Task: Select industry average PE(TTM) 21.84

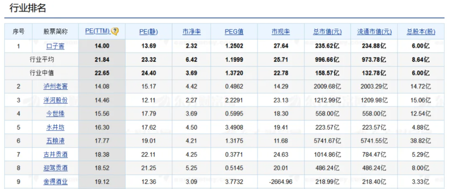Action: point(102,59)
